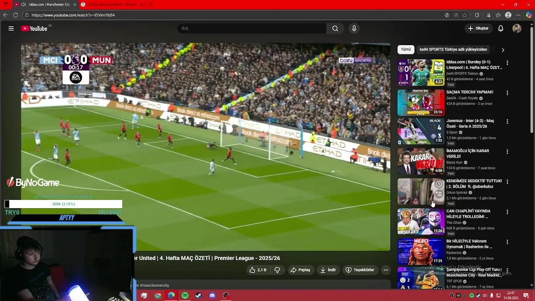Open options for Burnley Liverpool video

[x=507, y=63]
